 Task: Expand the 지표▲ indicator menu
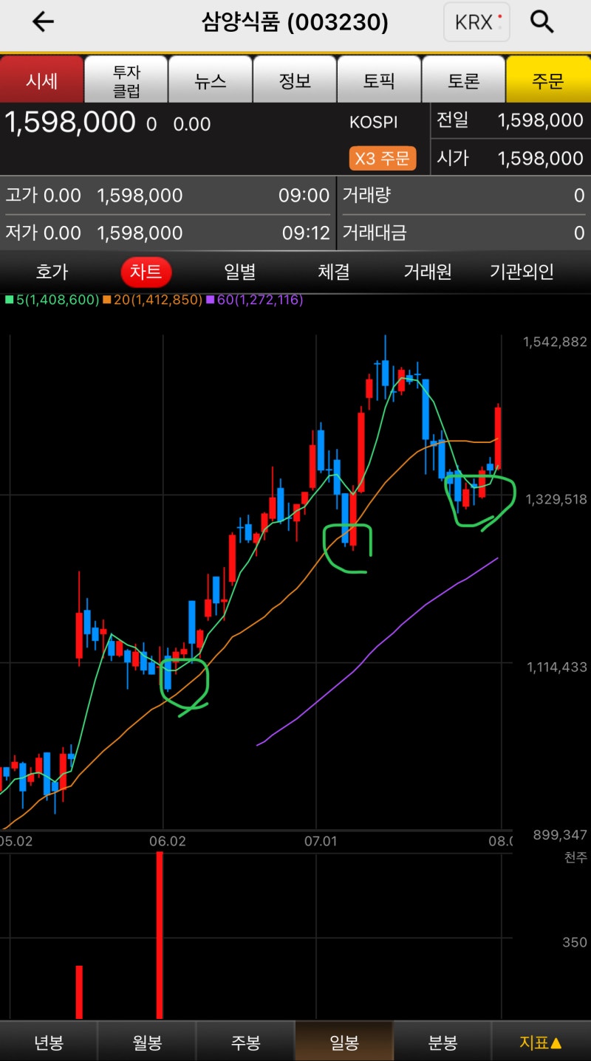point(541,1042)
